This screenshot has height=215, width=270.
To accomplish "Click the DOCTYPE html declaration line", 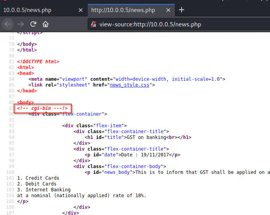I will click(38, 61).
